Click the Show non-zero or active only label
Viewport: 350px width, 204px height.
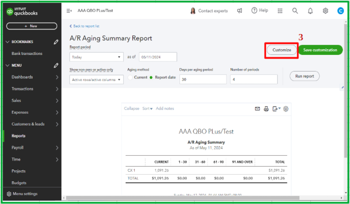click(91, 70)
